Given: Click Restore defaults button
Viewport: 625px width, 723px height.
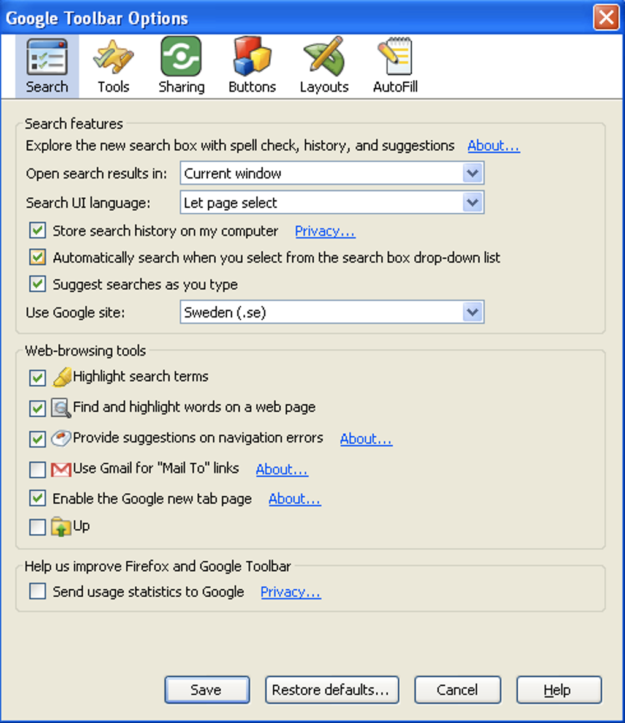Looking at the screenshot, I should coord(331,690).
